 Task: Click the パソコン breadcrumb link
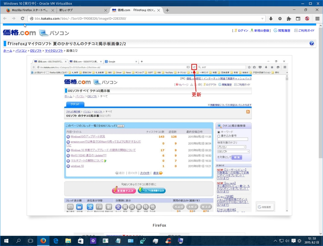point(21,51)
